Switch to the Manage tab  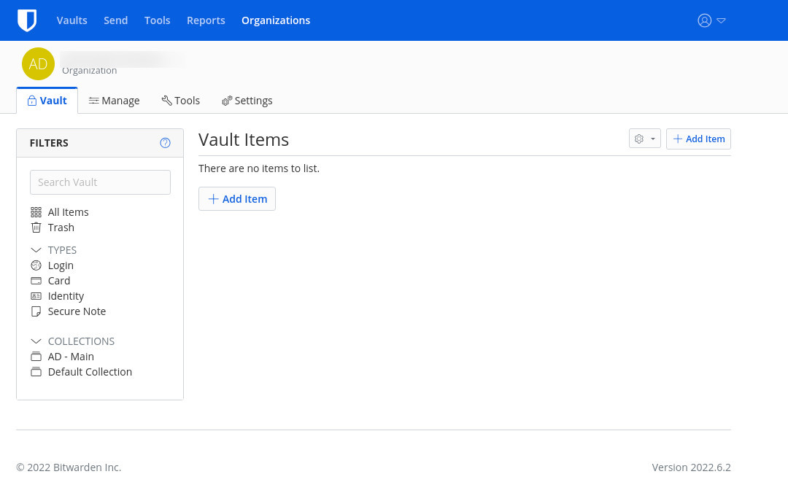coord(114,101)
